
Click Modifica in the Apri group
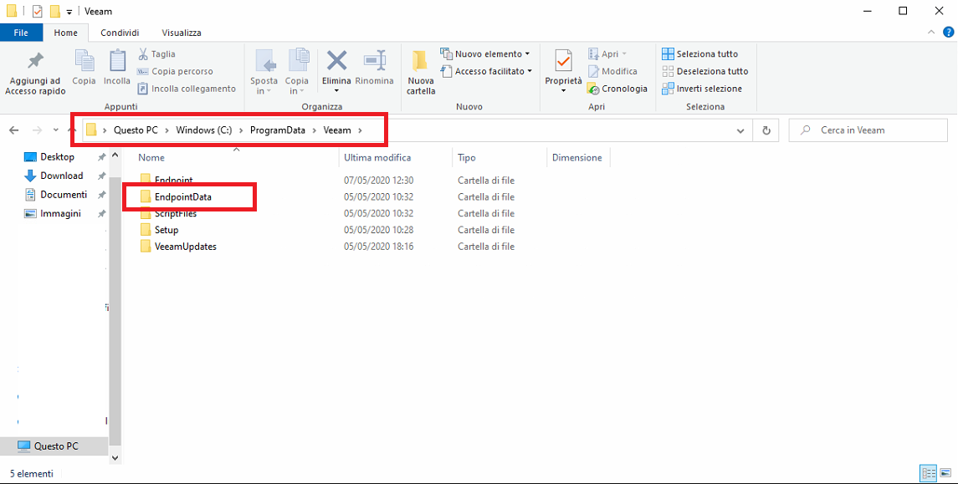[612, 71]
